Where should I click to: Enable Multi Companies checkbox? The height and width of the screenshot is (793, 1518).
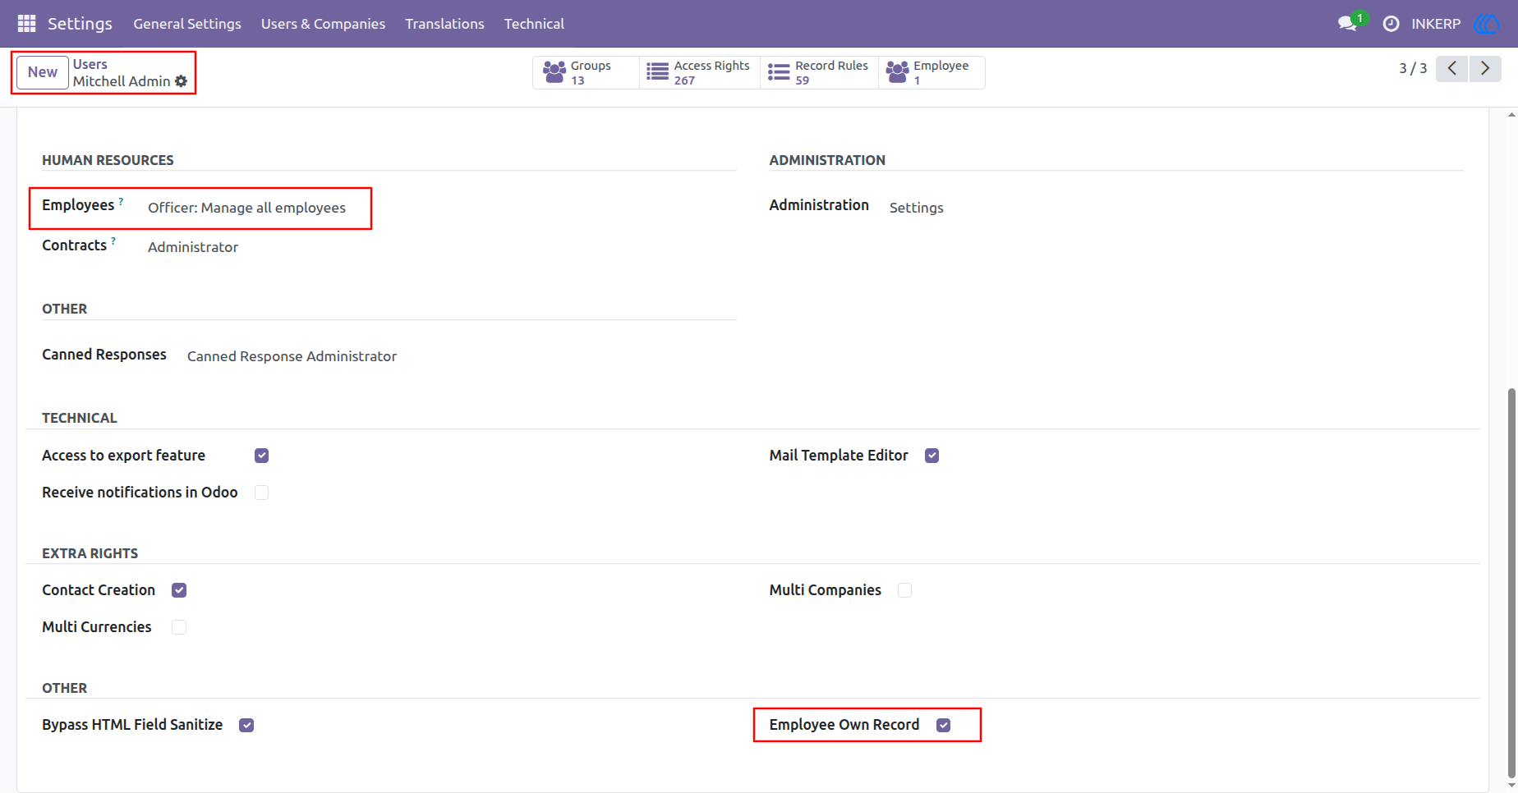tap(905, 590)
